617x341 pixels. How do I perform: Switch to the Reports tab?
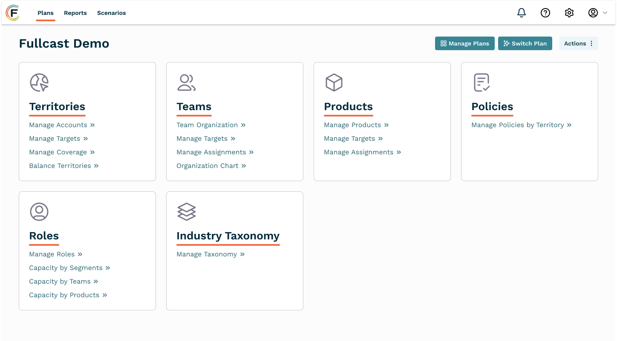[x=75, y=13]
